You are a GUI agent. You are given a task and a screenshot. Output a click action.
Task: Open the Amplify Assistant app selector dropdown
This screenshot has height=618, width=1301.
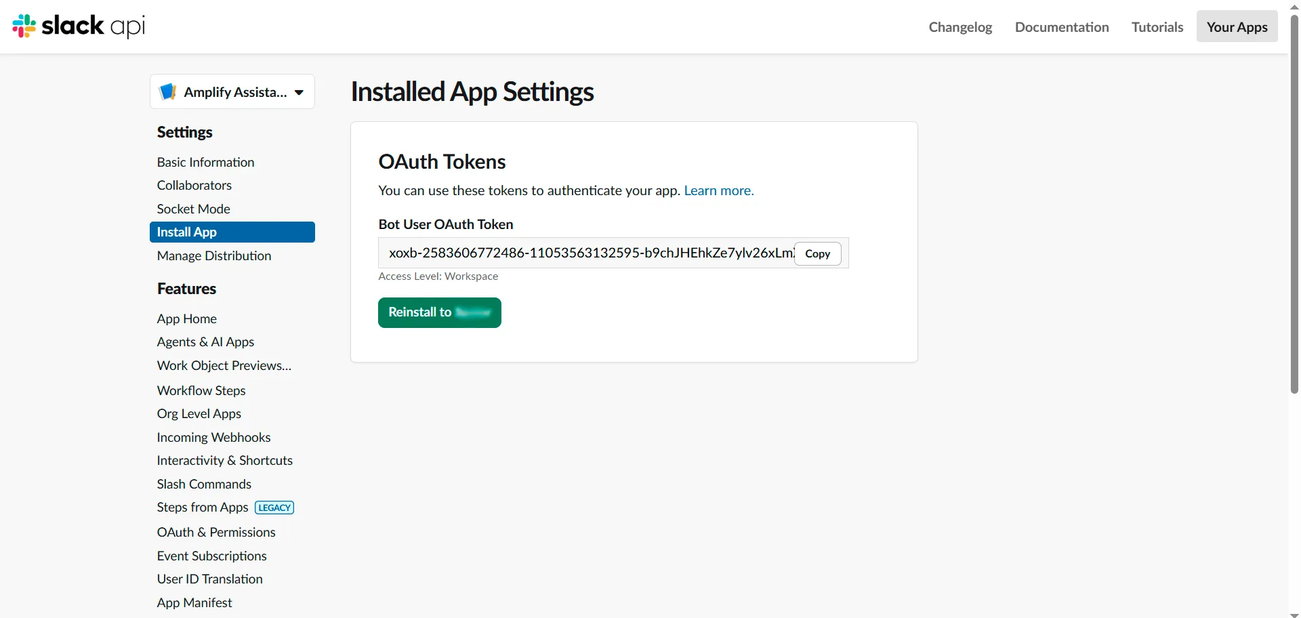232,91
